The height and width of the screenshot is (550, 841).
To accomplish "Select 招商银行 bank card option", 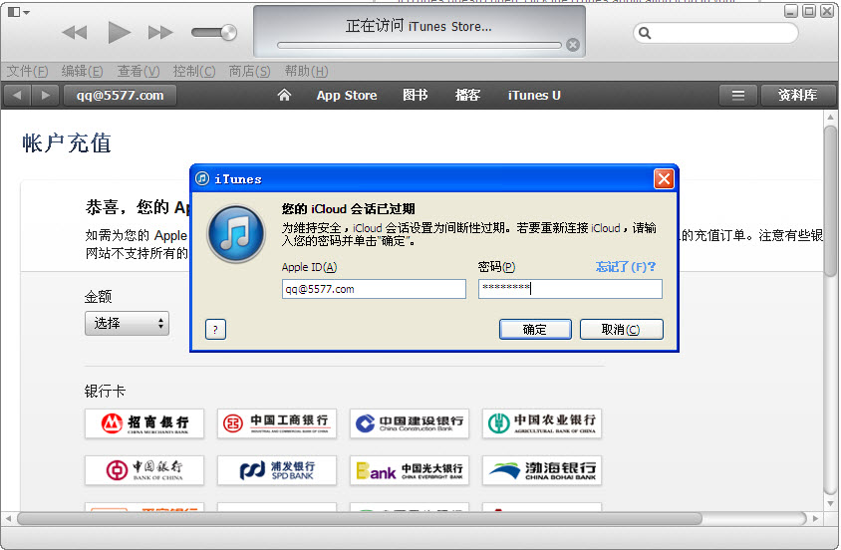I will coord(144,423).
